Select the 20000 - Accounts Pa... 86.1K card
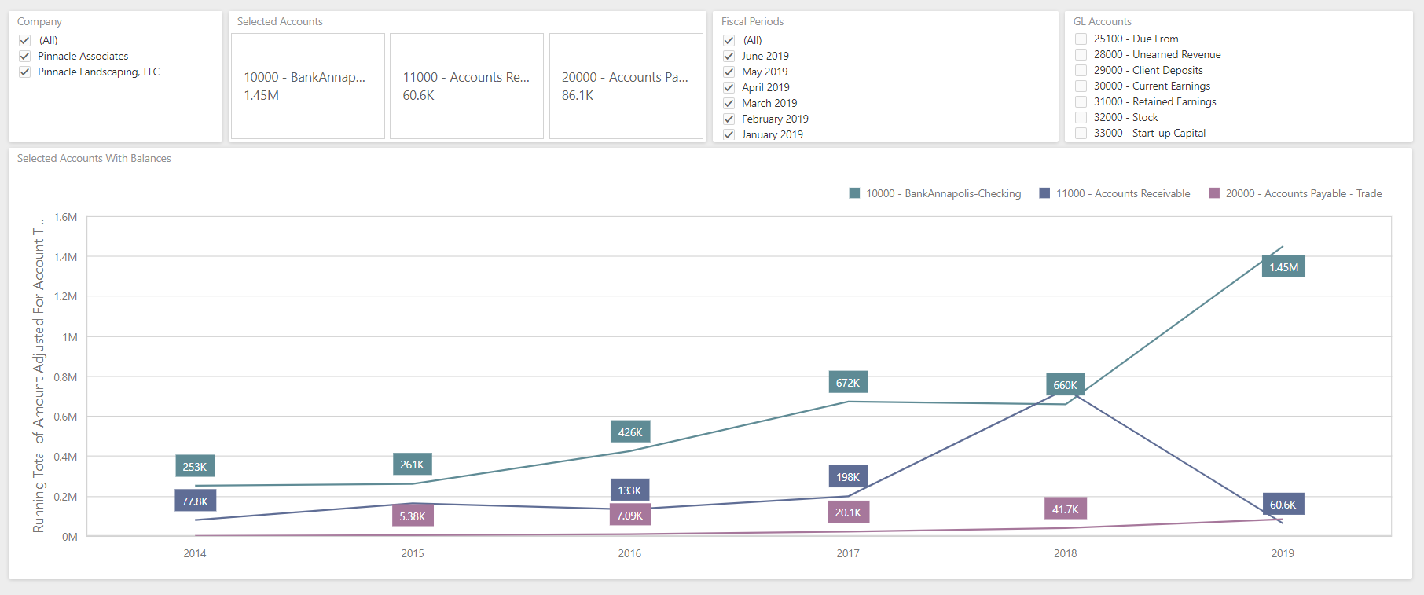The height and width of the screenshot is (595, 1424). click(626, 86)
